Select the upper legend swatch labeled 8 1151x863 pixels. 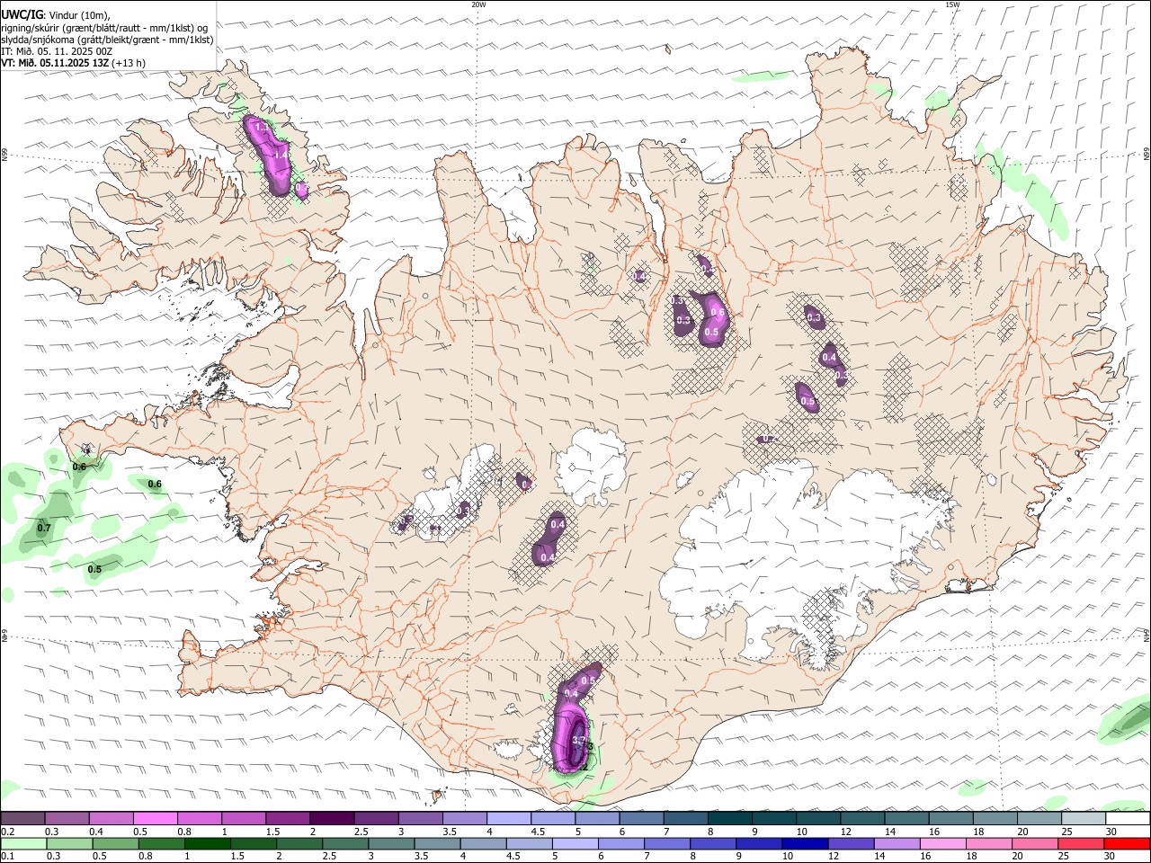point(730,818)
